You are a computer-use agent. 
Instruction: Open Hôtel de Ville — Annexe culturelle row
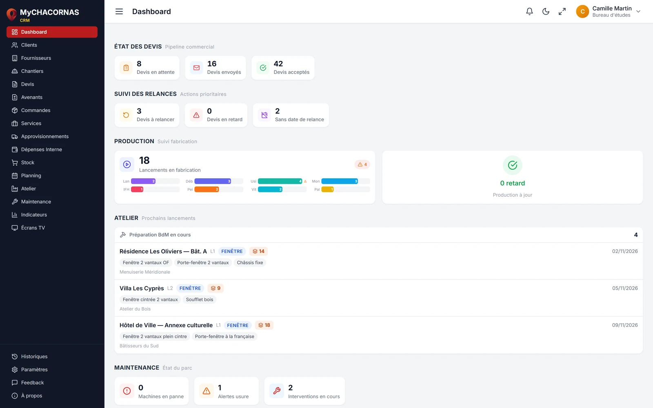pos(379,335)
